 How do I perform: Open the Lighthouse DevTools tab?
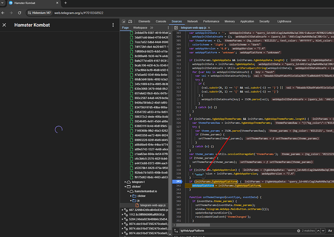pos(284,21)
